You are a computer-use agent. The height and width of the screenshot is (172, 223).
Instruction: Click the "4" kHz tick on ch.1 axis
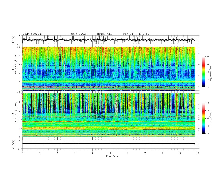20,73
